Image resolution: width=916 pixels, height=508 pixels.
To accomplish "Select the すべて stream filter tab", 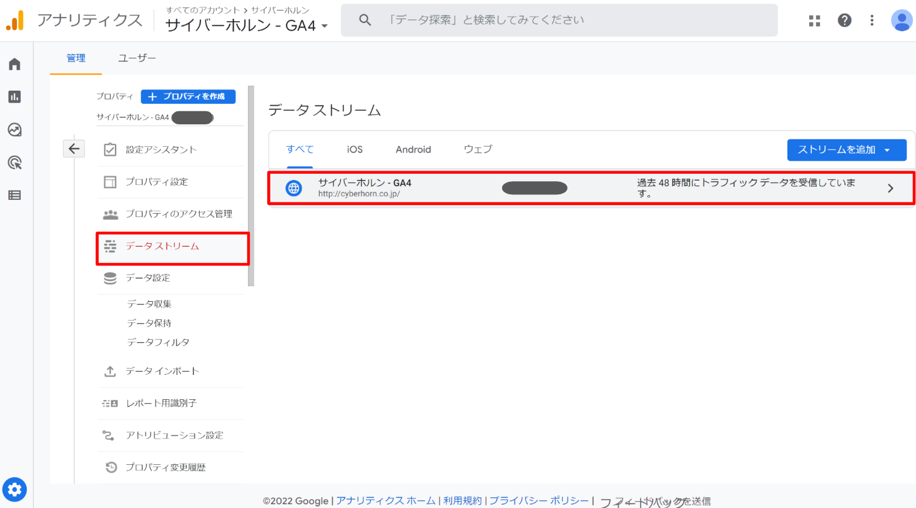I will point(300,149).
